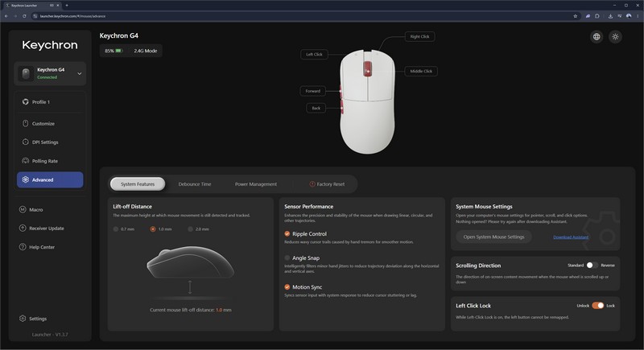Click Open System Mouse Settings button

point(493,237)
